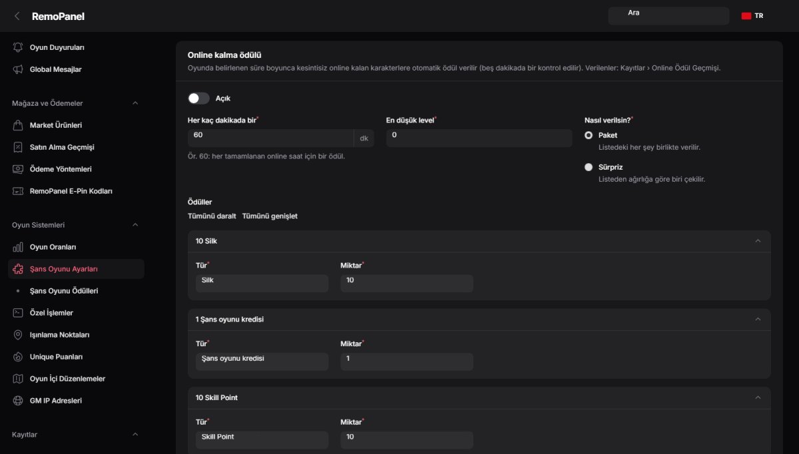Open the Tür dropdown showing Skill Point

[x=262, y=440]
